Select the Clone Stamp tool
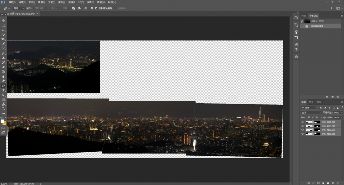 pos(3,58)
